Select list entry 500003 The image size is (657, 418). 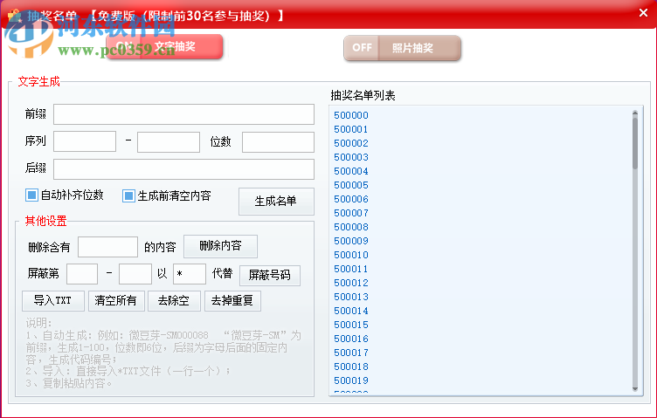click(351, 157)
